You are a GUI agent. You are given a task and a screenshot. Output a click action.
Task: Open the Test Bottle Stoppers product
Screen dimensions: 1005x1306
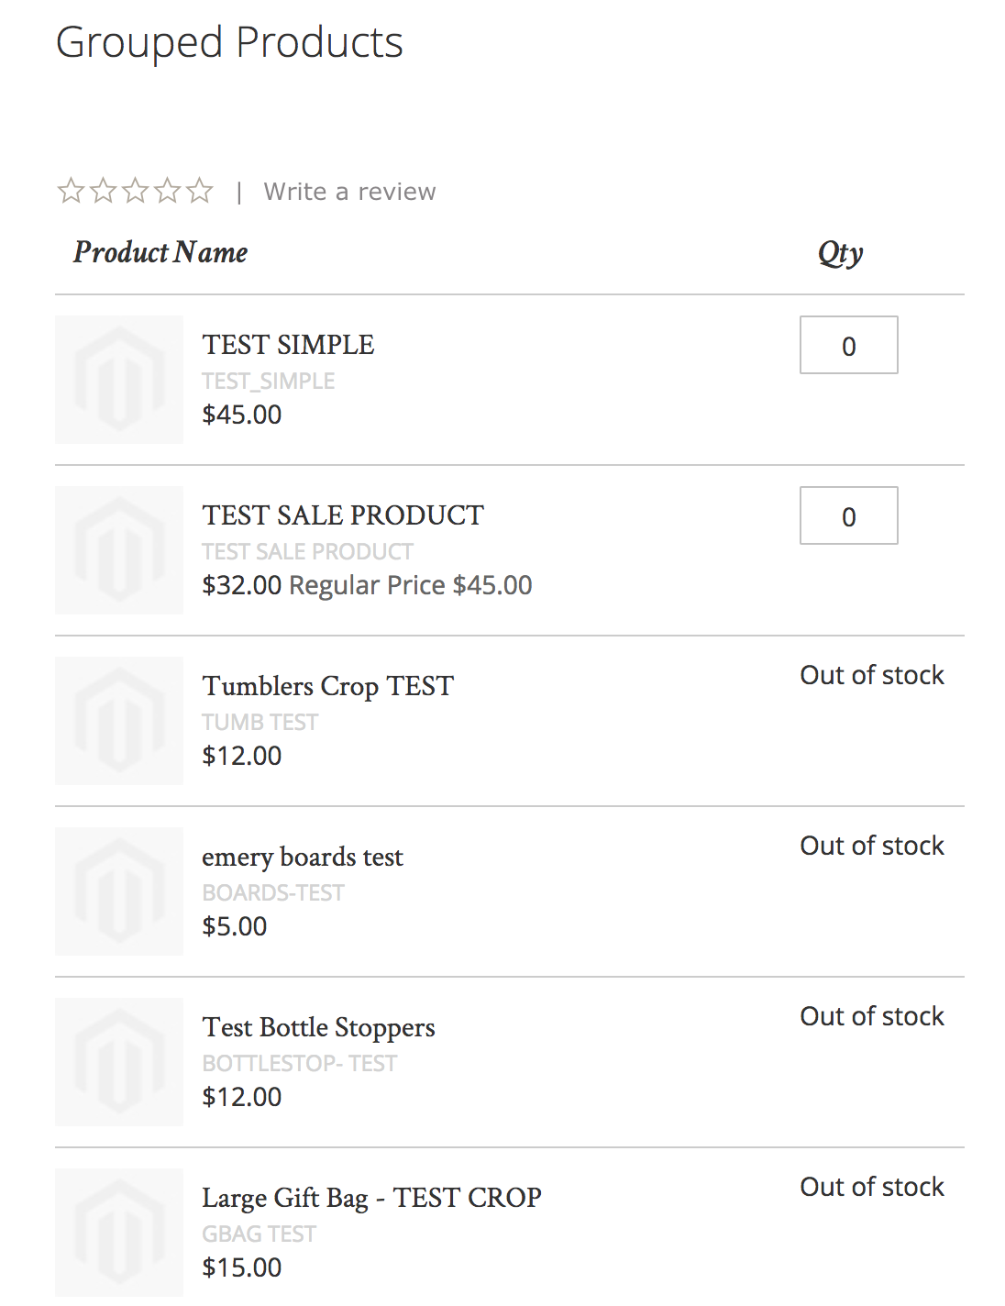click(318, 1028)
